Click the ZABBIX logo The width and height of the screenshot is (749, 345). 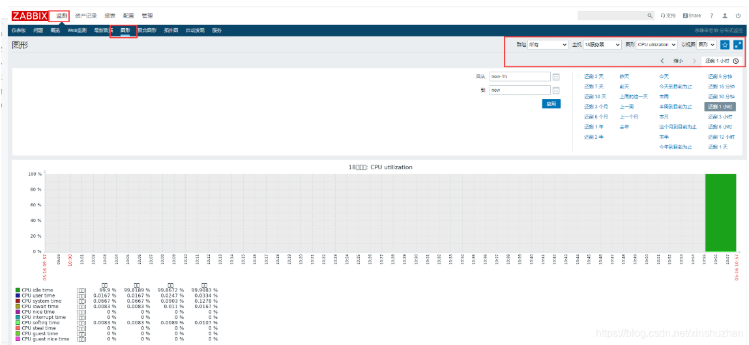tap(29, 16)
